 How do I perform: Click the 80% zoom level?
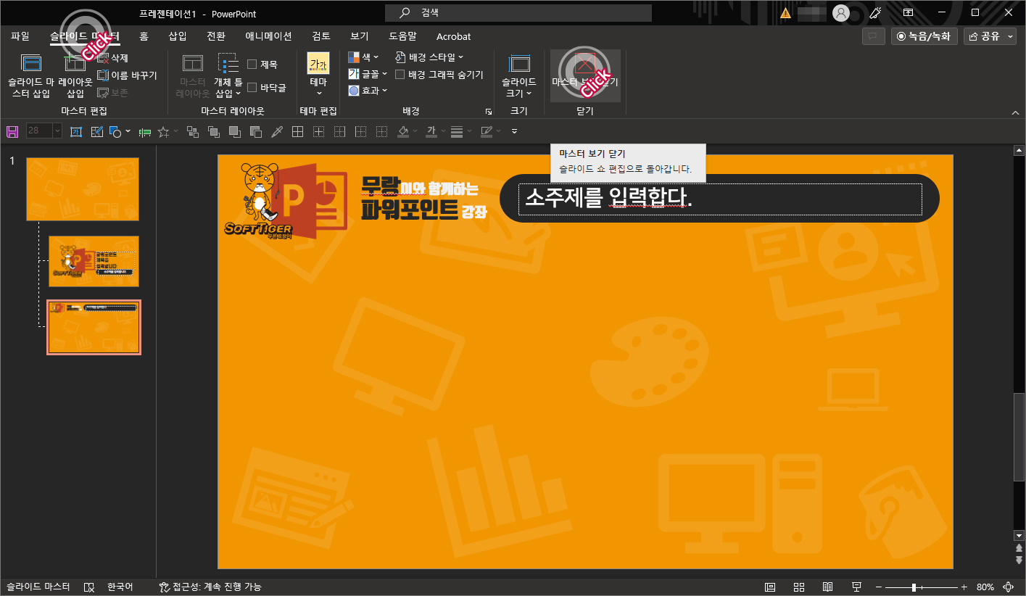tap(985, 587)
